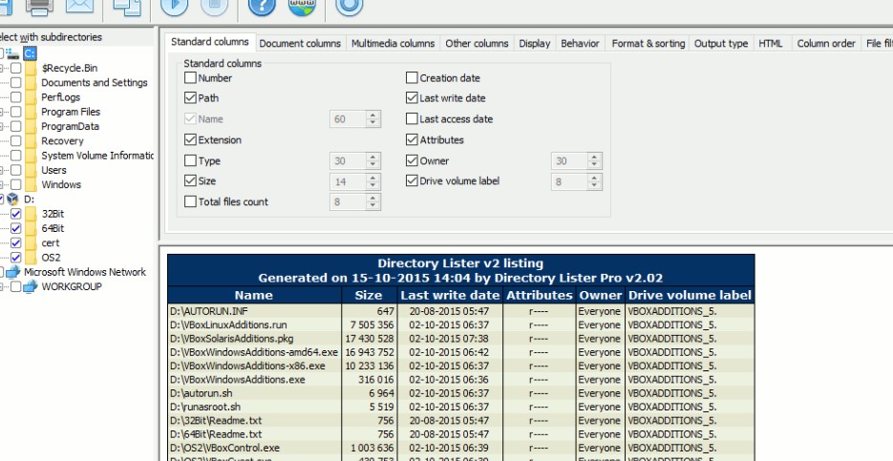Click the print (printer) toolbar icon
The width and height of the screenshot is (893, 461).
point(38,6)
